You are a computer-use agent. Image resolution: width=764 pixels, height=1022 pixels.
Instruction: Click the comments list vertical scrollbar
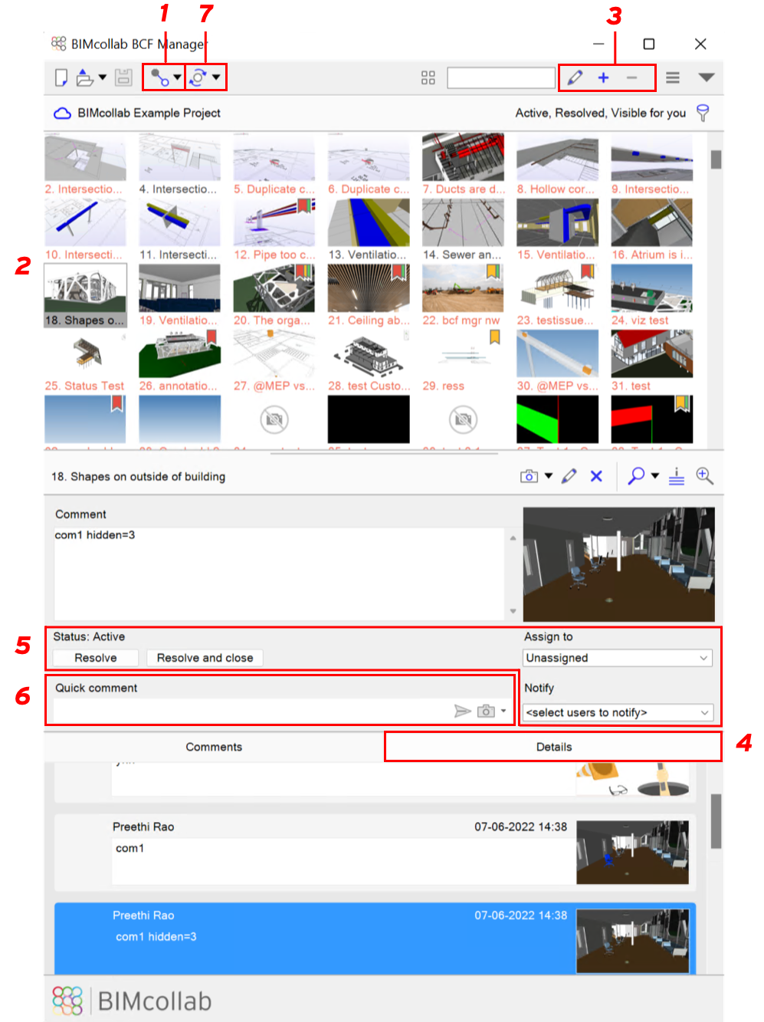pyautogui.click(x=716, y=821)
